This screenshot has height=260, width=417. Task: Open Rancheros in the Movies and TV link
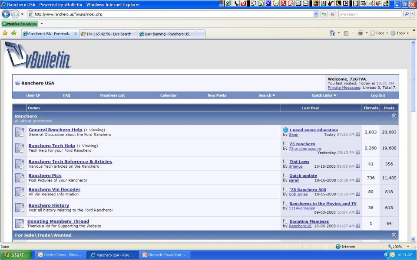pyautogui.click(x=323, y=204)
